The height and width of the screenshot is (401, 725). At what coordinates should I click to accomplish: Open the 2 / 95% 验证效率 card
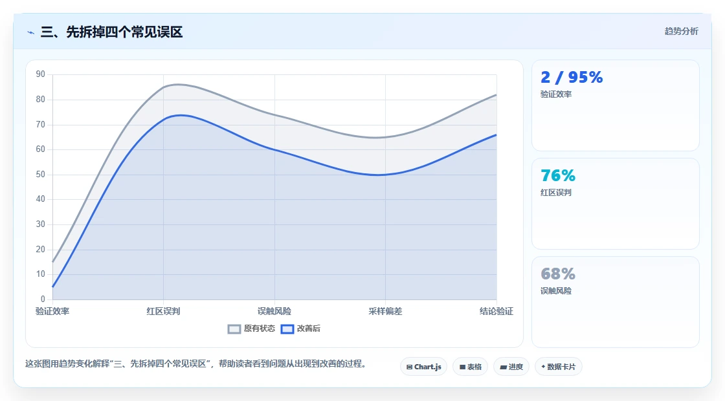(x=616, y=105)
